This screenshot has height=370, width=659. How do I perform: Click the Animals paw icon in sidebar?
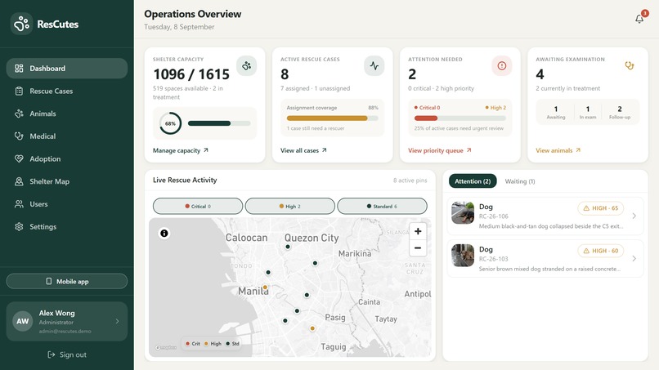(19, 114)
